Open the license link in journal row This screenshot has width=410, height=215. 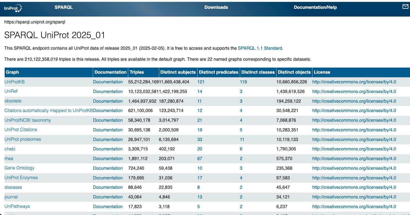coord(354,197)
